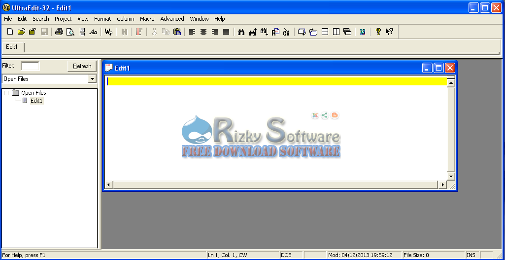Toggle Column Mode toolbar icon
505x260 pixels.
click(x=139, y=32)
